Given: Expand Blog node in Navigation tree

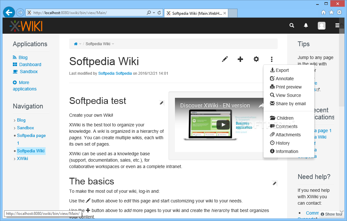Looking at the screenshot, I should pyautogui.click(x=15, y=120).
